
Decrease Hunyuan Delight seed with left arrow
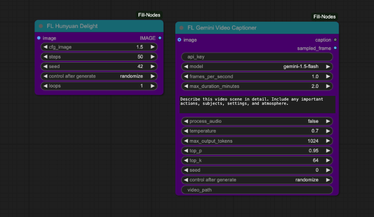[x=45, y=66]
